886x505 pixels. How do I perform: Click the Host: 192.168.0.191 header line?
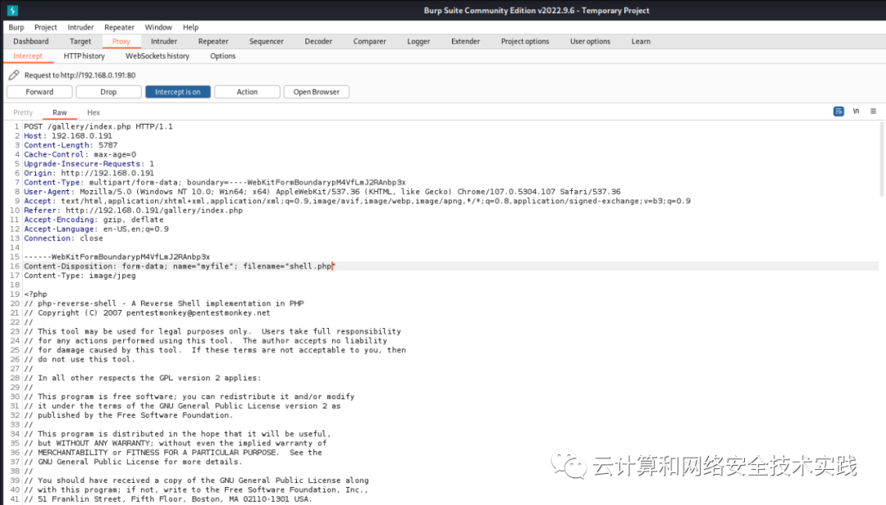pos(68,135)
